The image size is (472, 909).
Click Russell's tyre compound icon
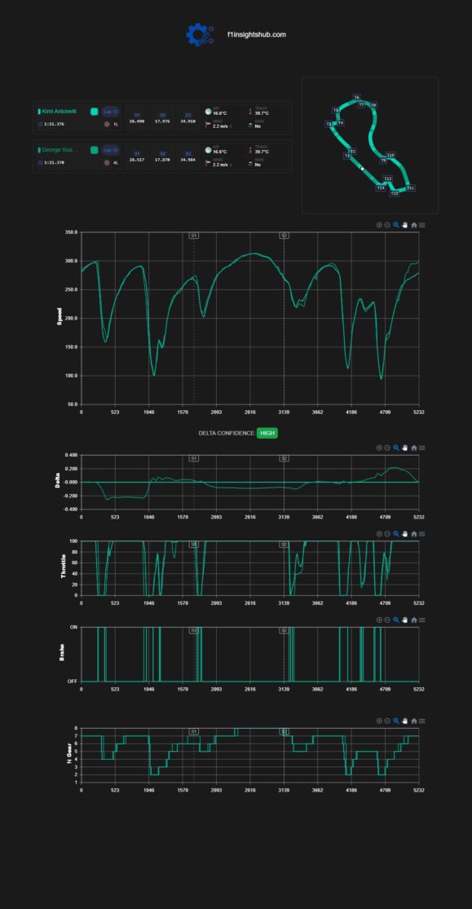tap(107, 163)
